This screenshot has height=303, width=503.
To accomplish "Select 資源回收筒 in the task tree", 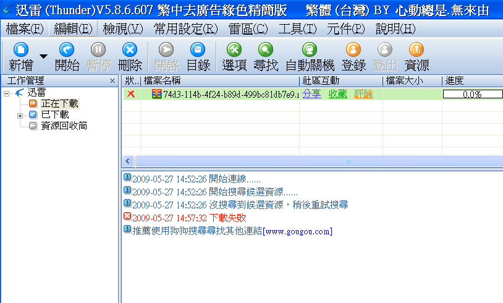I will (x=64, y=126).
